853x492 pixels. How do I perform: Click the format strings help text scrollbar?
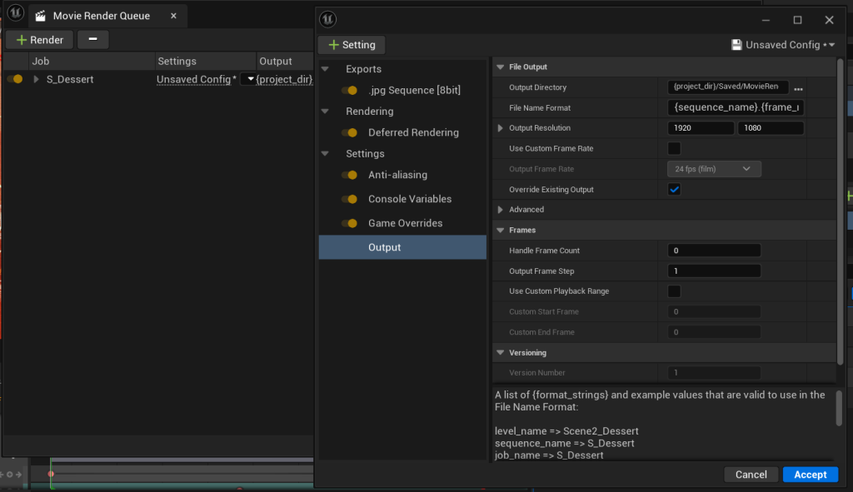click(x=839, y=408)
